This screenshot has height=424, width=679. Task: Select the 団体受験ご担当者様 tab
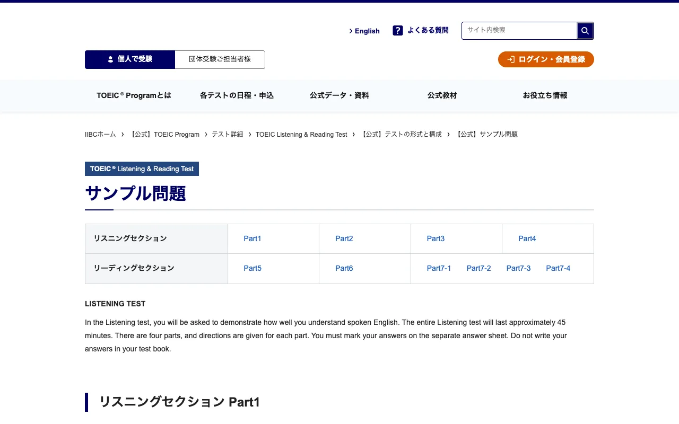(220, 59)
